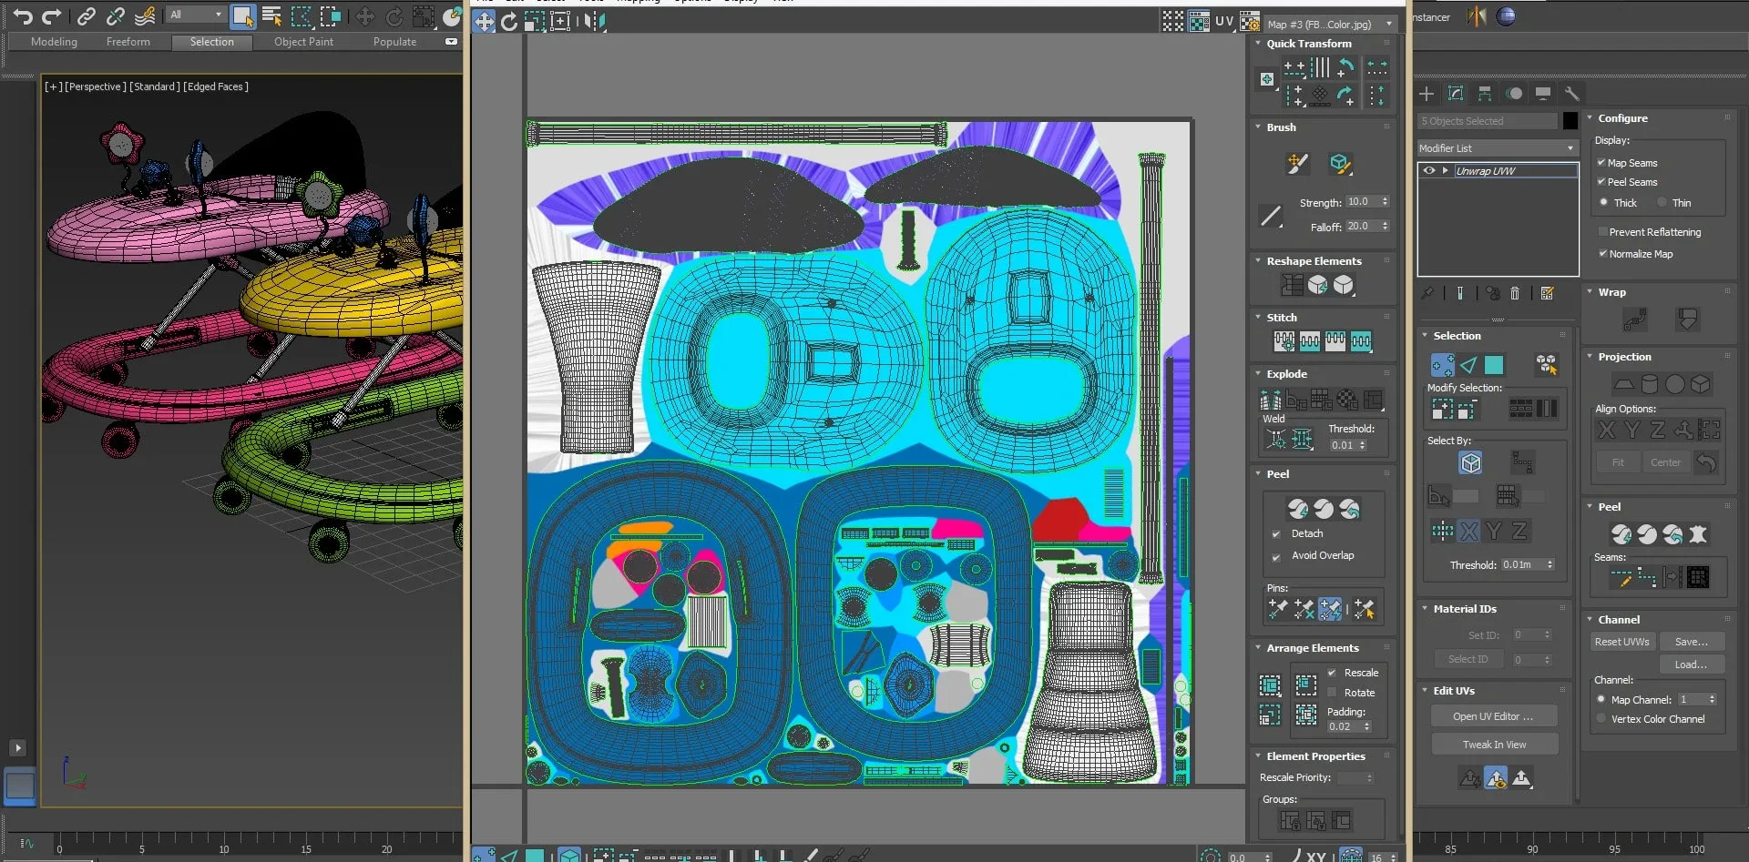Click Pin Selected icon in Pins
1749x862 pixels.
[x=1278, y=608]
